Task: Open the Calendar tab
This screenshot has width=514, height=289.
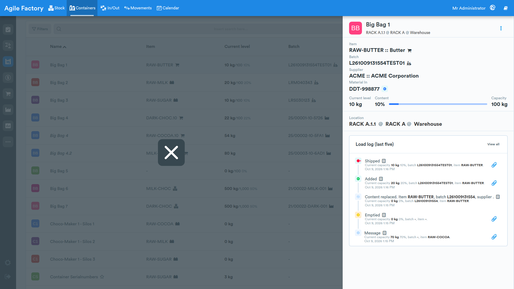Action: (168, 8)
